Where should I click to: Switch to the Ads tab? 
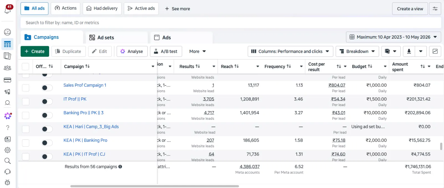[x=181, y=37]
